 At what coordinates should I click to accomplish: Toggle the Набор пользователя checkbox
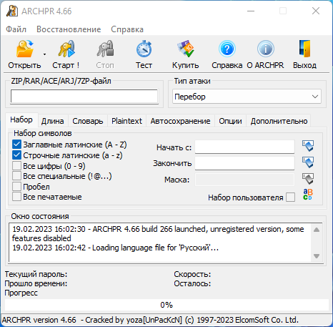point(290,197)
